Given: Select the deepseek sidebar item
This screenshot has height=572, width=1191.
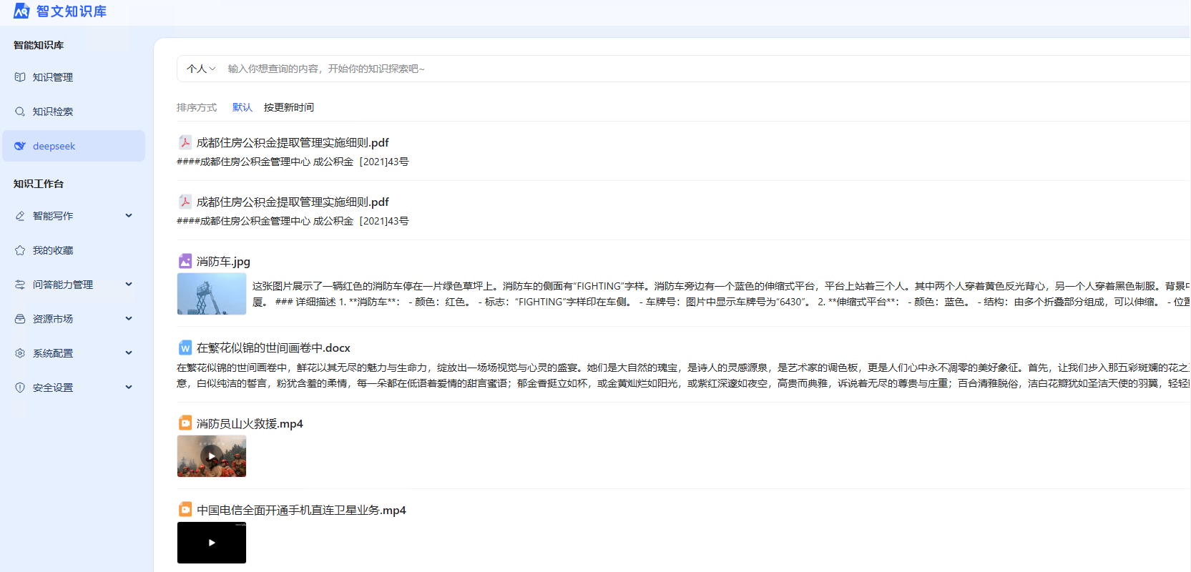Looking at the screenshot, I should [74, 146].
